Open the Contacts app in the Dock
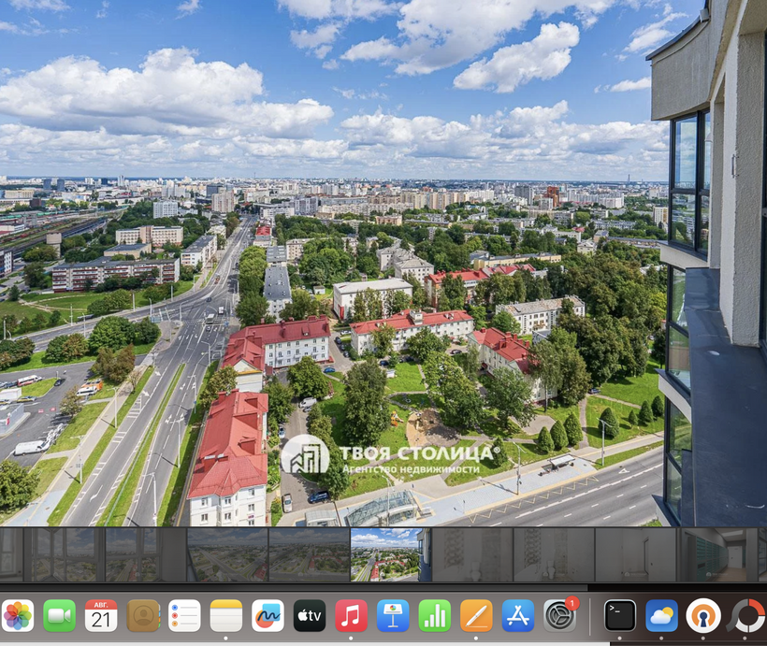This screenshot has height=646, width=767. pos(143,616)
